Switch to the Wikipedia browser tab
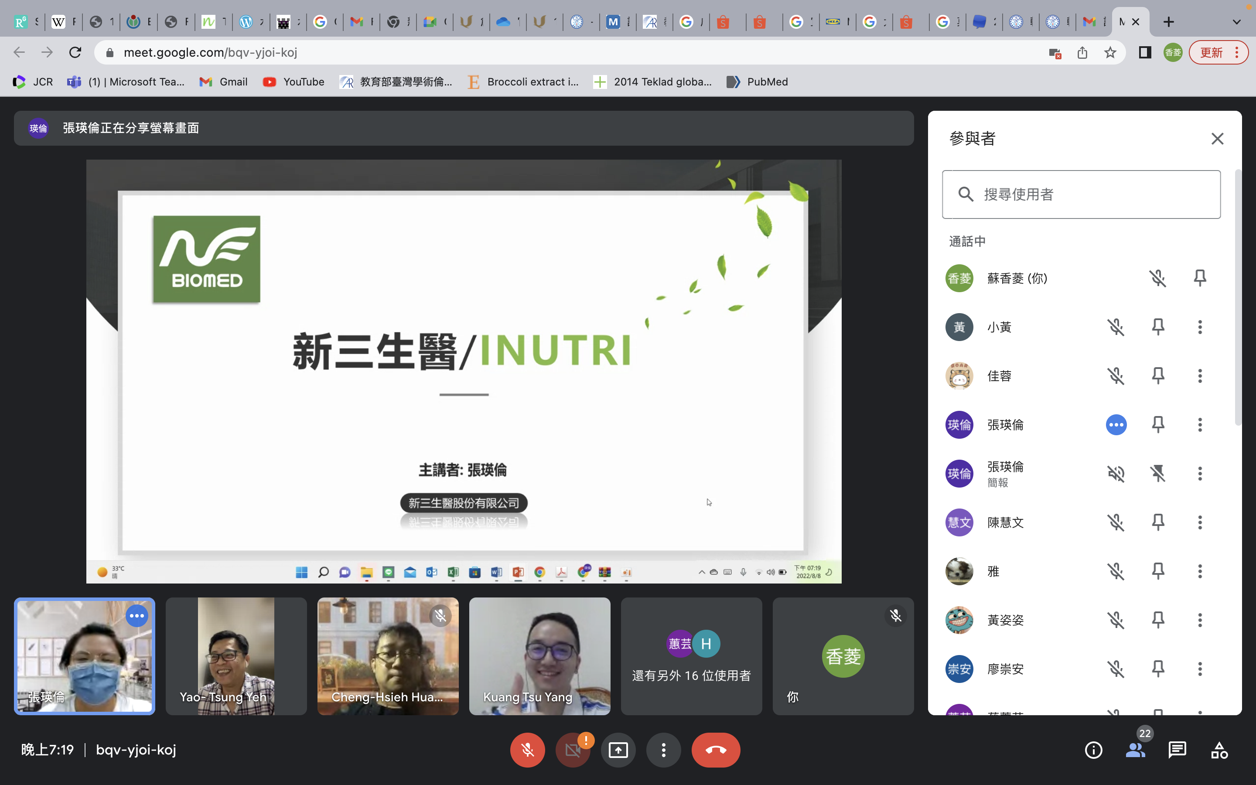 point(63,22)
